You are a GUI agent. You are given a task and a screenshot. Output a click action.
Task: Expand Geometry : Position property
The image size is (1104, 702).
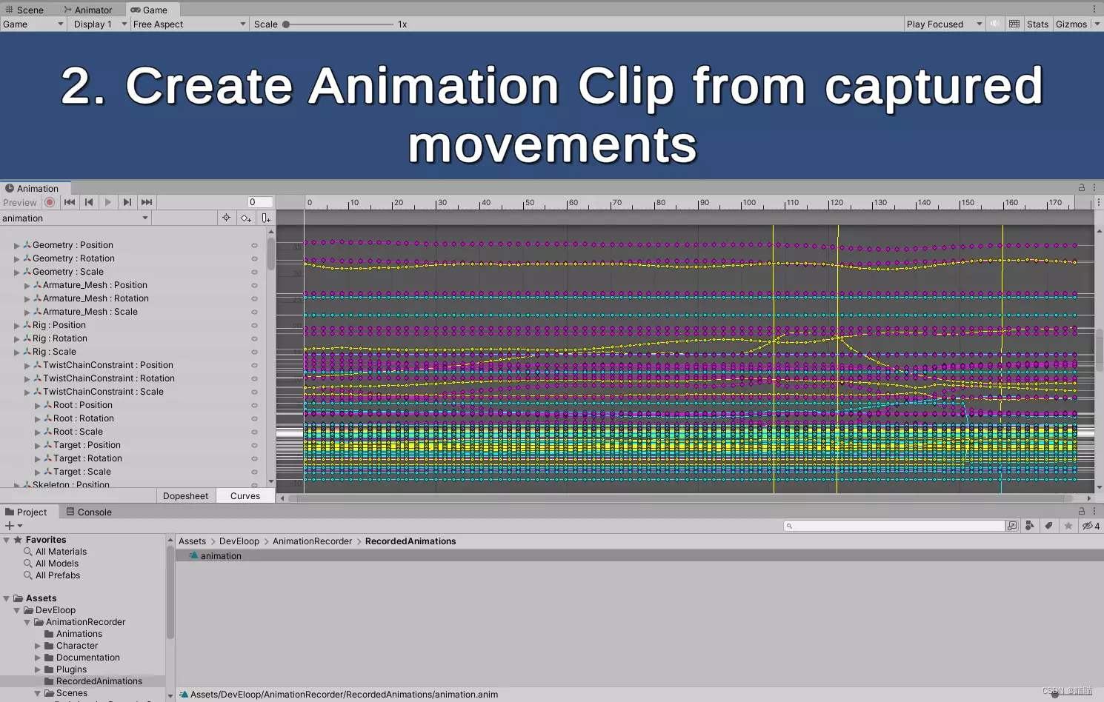coord(16,245)
